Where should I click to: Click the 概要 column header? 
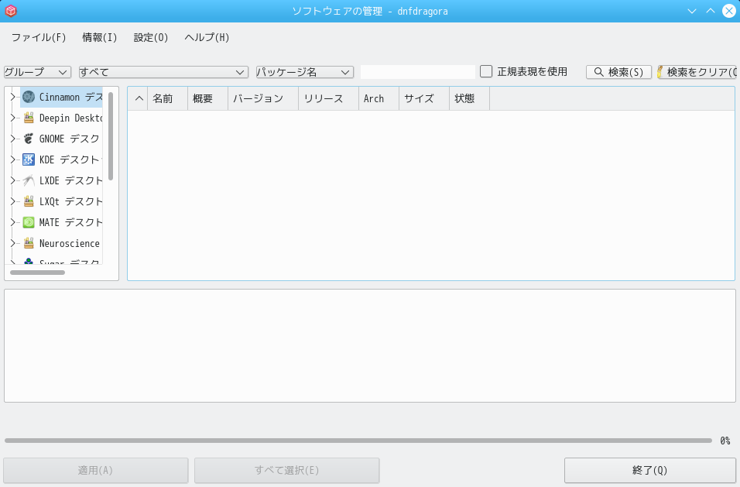tap(207, 98)
